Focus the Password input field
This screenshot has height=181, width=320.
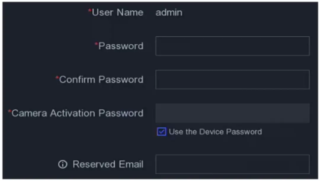(232, 46)
